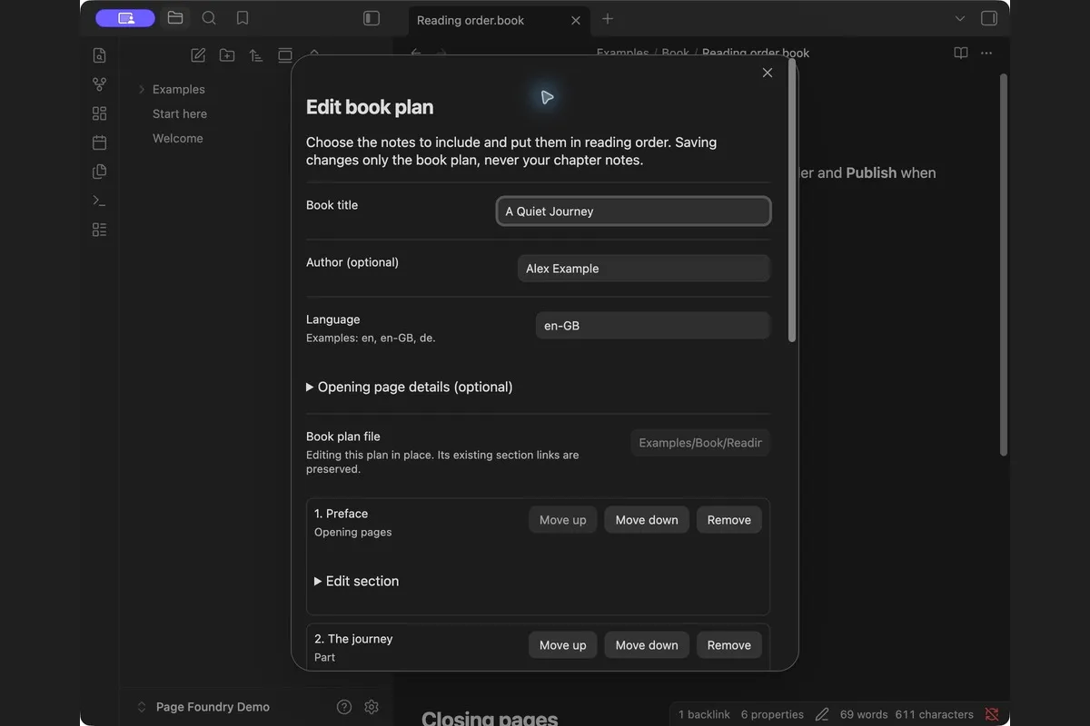Click Move up for The journey
This screenshot has width=1090, height=726.
click(x=563, y=645)
